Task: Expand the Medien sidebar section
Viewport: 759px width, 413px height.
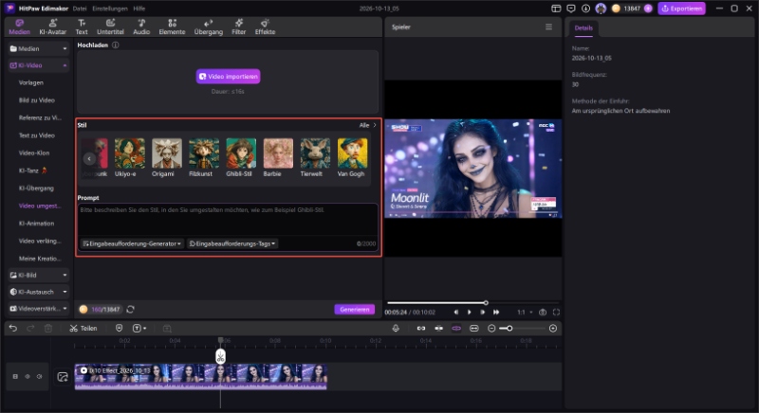Action: (39, 49)
